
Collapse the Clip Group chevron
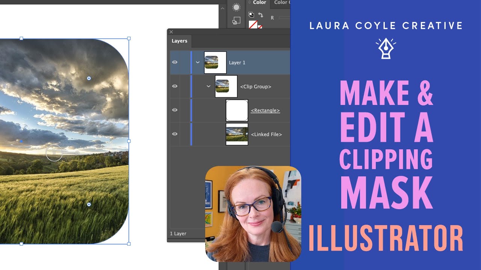coord(209,86)
